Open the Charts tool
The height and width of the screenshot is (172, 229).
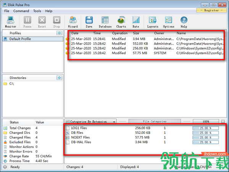point(121,22)
